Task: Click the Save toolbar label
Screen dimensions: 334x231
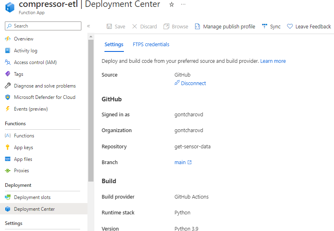Action: pyautogui.click(x=120, y=27)
